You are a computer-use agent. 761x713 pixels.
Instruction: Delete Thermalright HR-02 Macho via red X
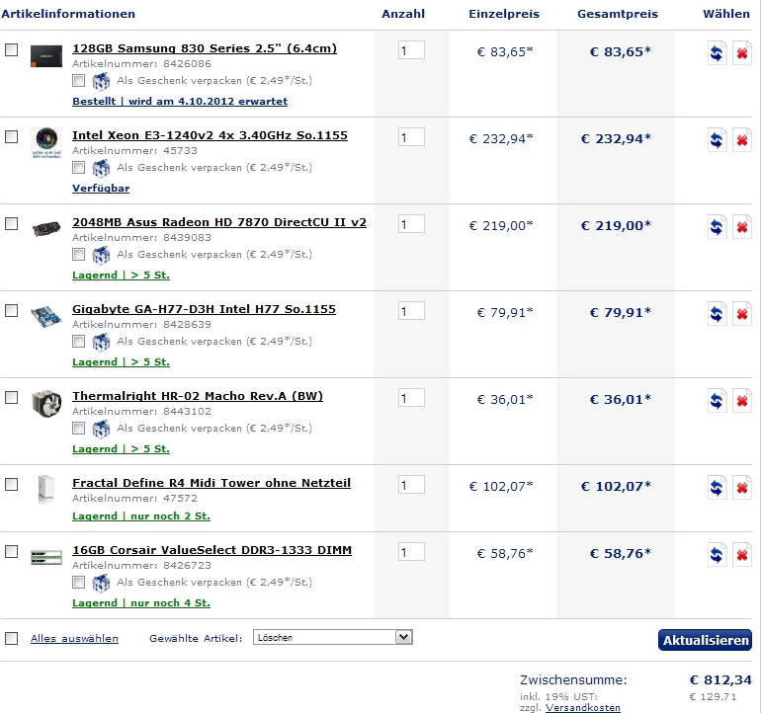click(741, 400)
